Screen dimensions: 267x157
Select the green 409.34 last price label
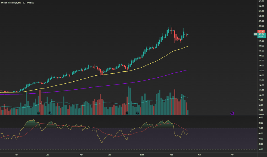(x=261, y=34)
